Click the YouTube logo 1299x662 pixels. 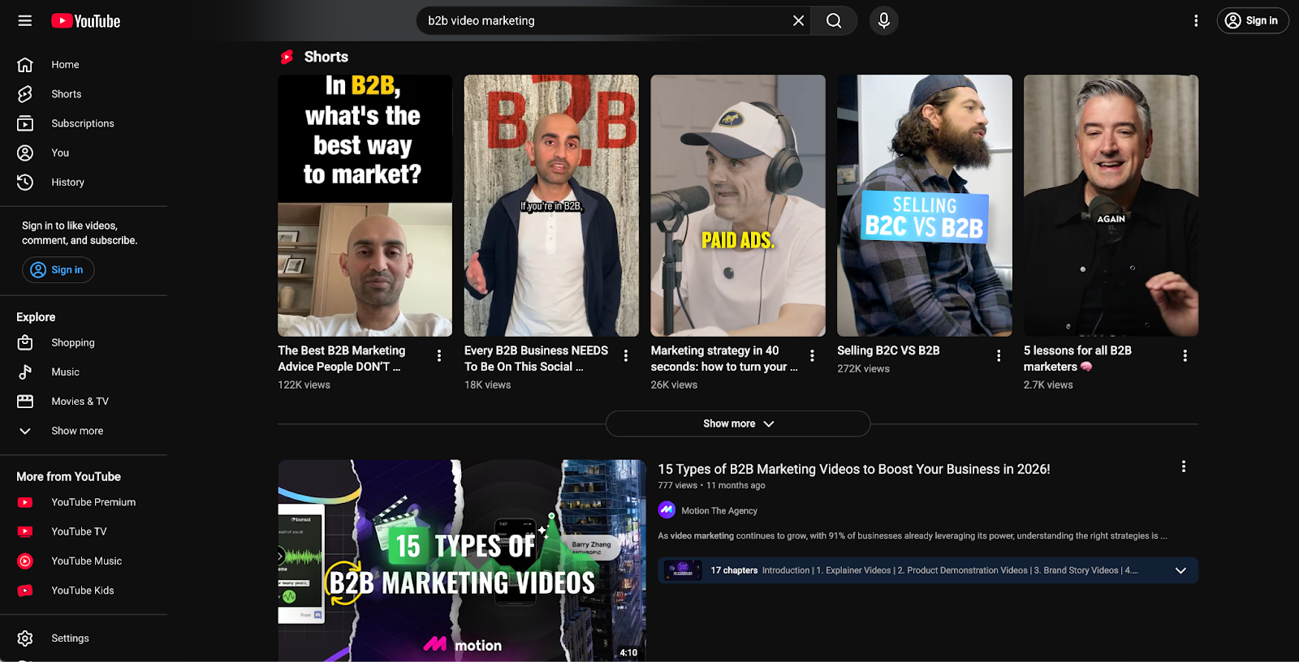point(86,21)
